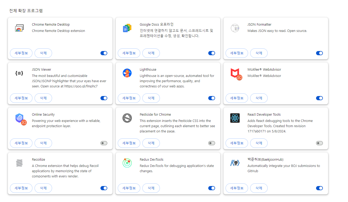
Task: Open 세부정보 for McAfee WebAdvisor
Action: (237, 98)
